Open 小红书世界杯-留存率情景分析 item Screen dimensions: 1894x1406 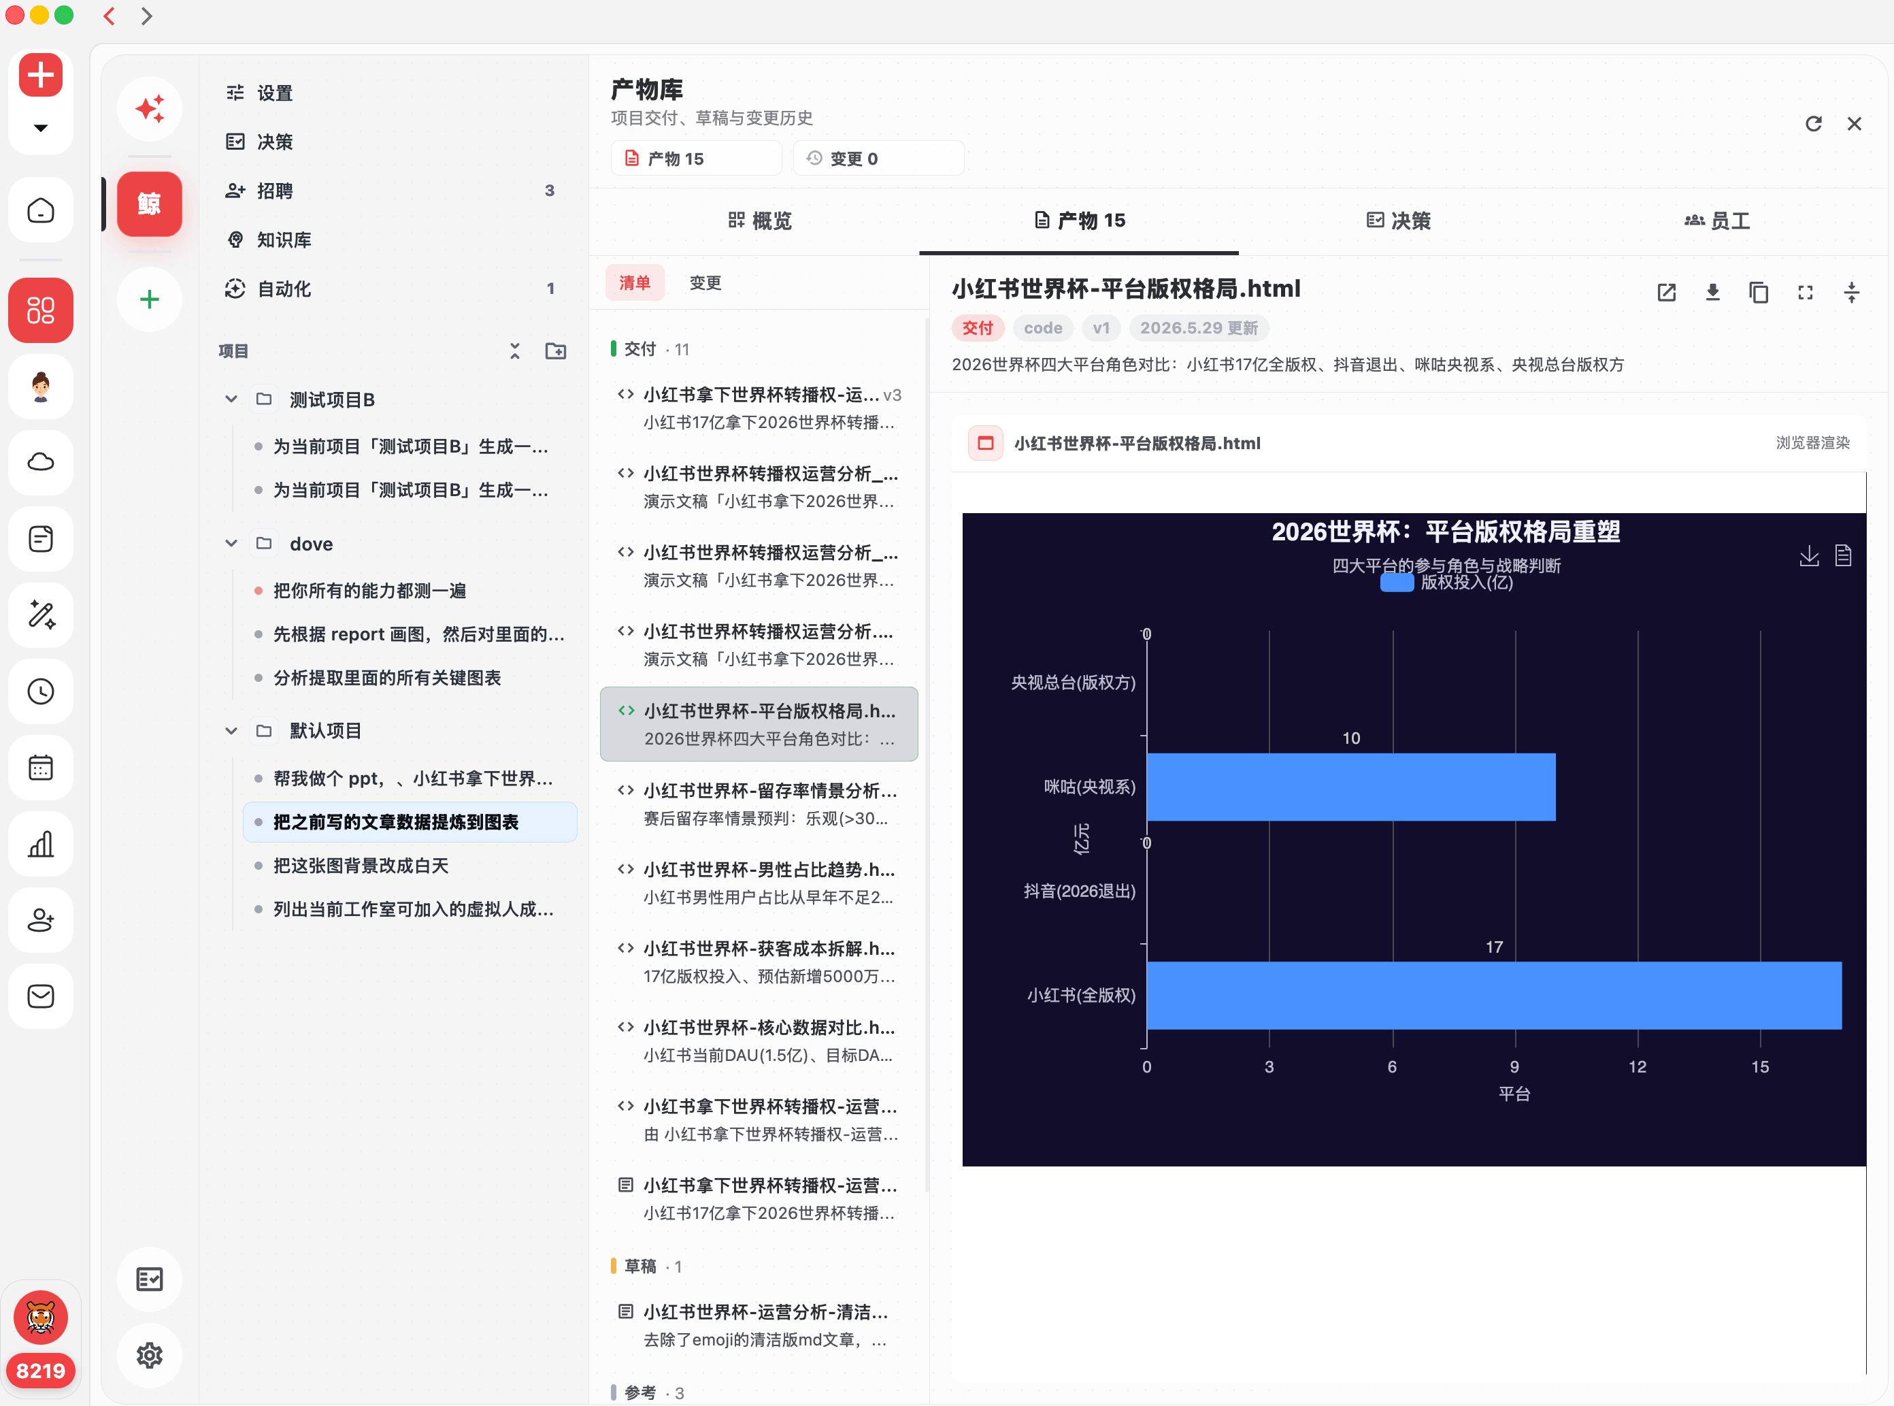click(x=759, y=804)
